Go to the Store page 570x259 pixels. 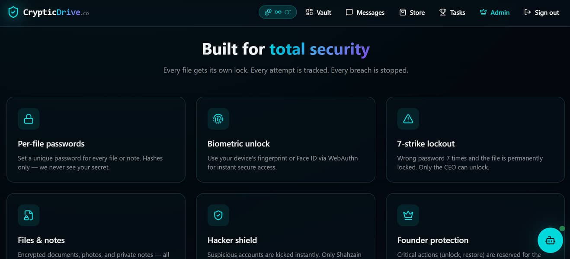pos(412,13)
